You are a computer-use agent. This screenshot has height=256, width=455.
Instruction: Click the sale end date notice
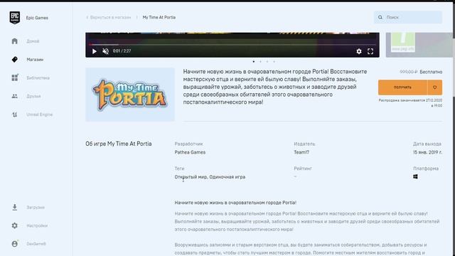coord(410,102)
